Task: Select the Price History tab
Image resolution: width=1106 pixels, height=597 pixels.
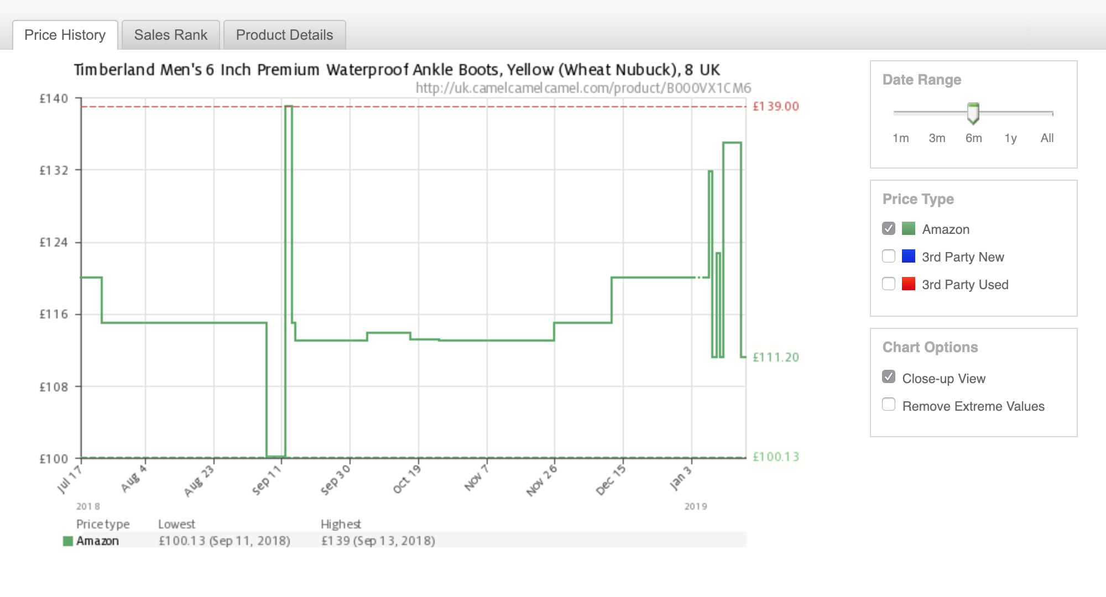Action: tap(65, 35)
